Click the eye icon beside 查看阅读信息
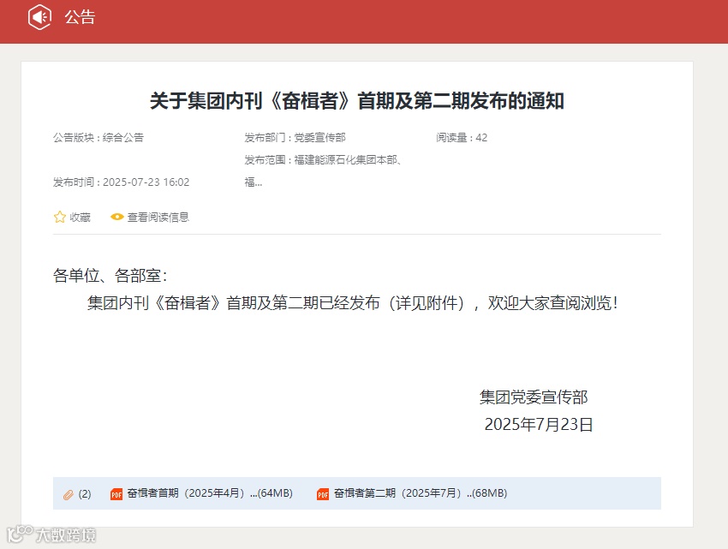 point(116,217)
